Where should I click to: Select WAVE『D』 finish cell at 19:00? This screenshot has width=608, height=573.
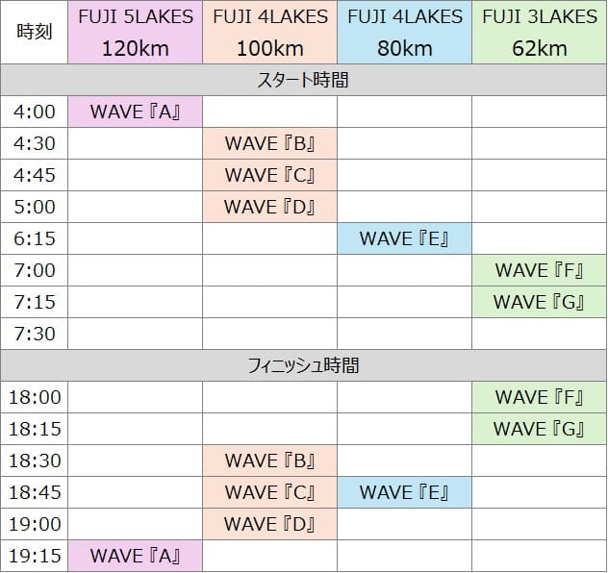click(270, 524)
